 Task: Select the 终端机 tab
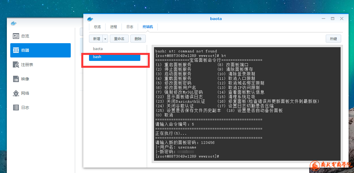click(148, 27)
